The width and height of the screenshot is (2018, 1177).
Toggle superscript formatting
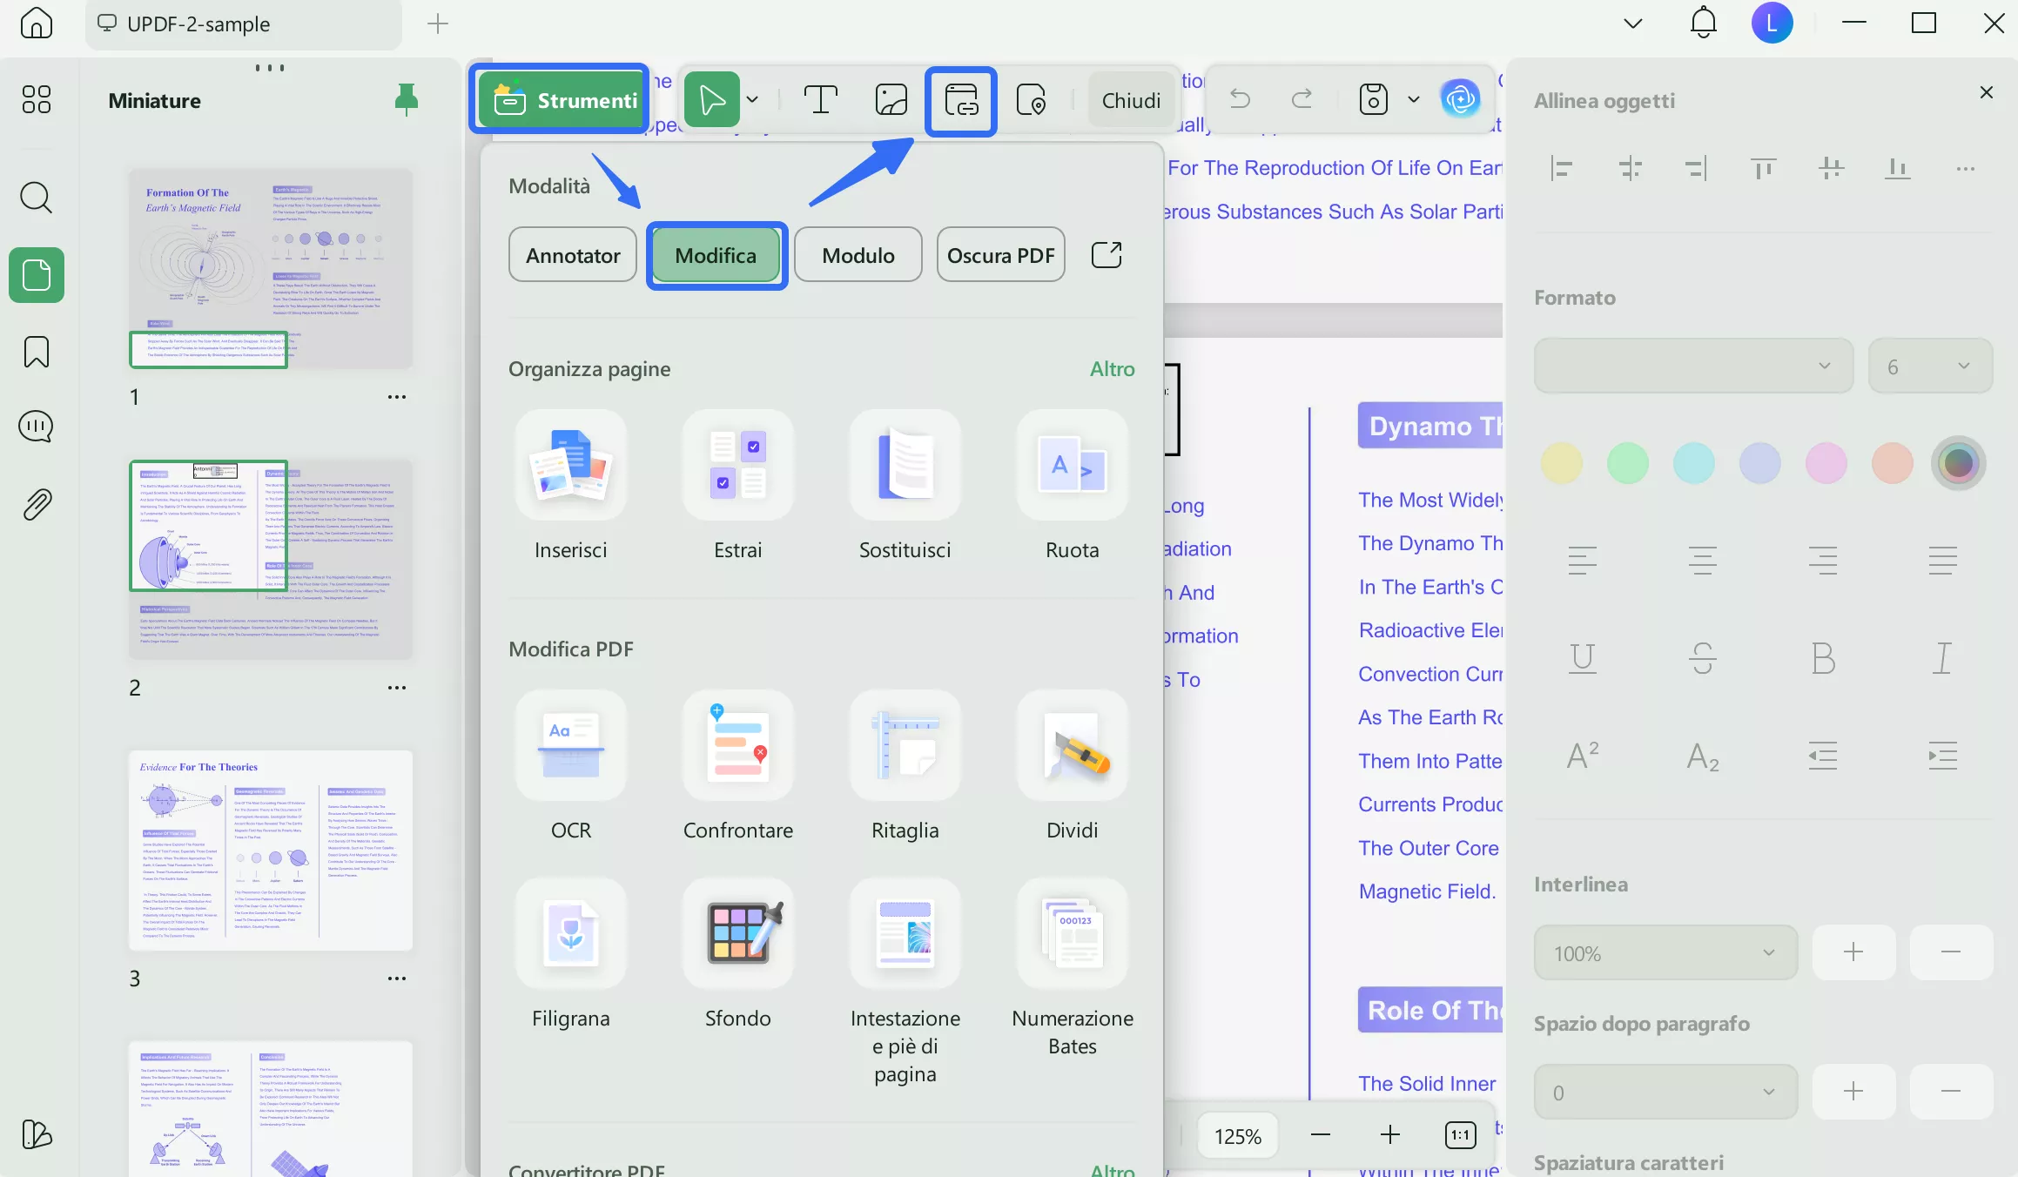coord(1582,754)
